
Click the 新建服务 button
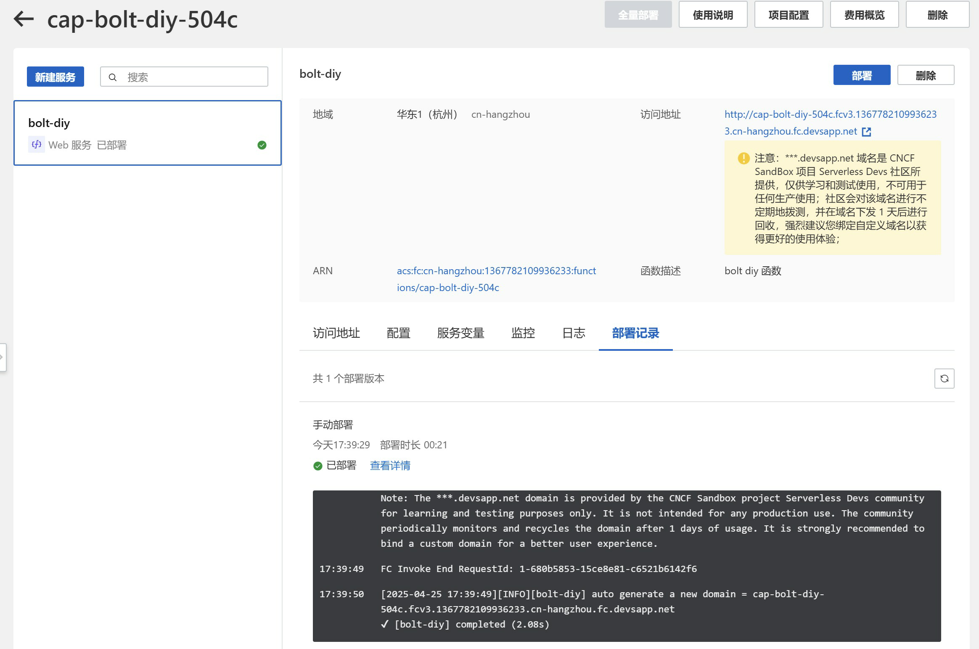pos(55,77)
